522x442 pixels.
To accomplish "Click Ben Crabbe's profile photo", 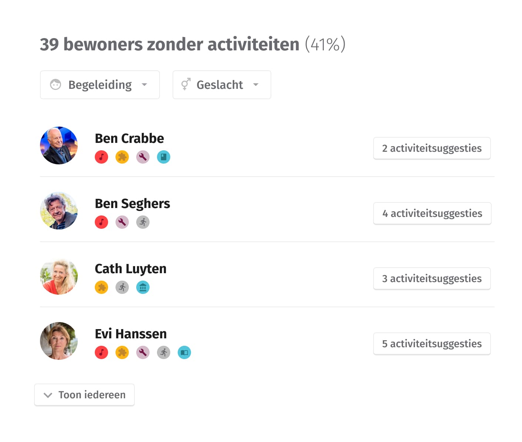I will 59,145.
